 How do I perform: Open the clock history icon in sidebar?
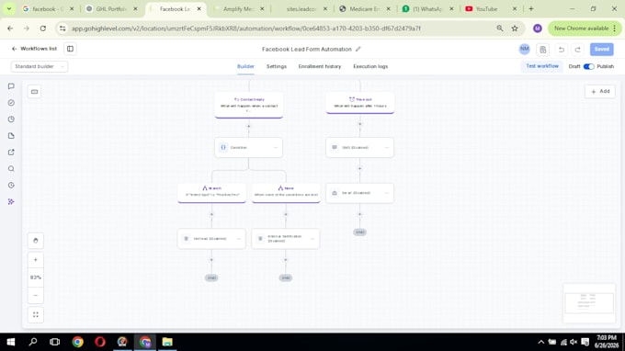(x=11, y=186)
